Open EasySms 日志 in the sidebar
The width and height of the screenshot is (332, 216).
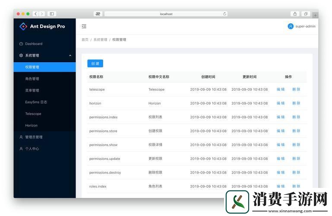point(44,102)
